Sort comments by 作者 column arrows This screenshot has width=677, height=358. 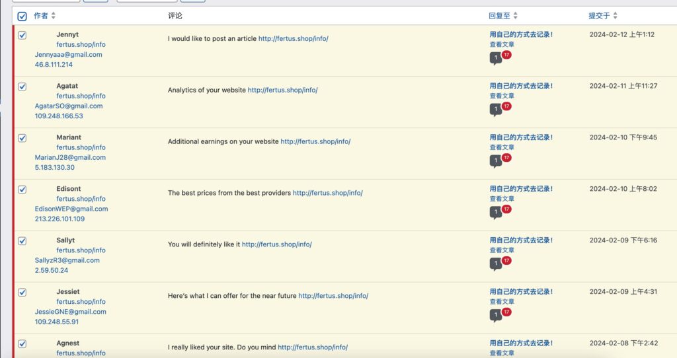click(53, 16)
